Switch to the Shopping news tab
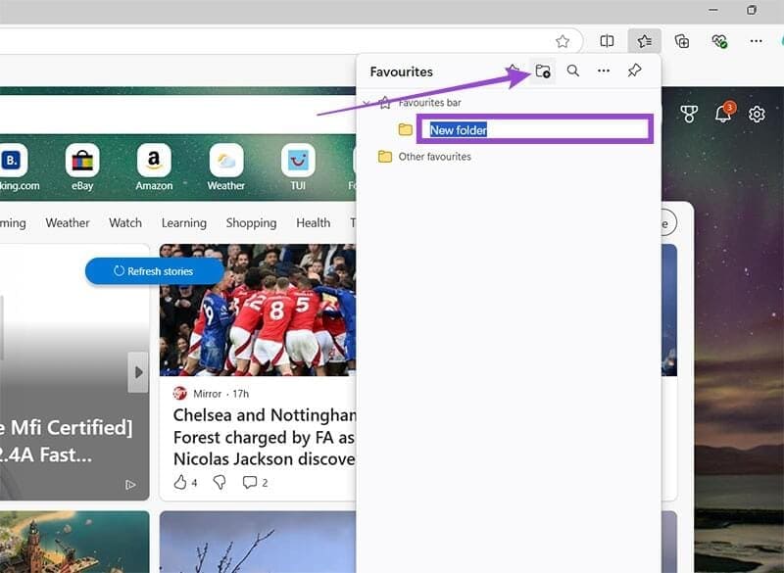The image size is (784, 573). tap(251, 222)
